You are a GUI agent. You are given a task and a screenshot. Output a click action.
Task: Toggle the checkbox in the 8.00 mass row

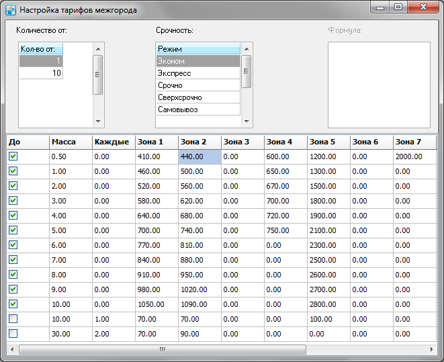[x=13, y=274]
